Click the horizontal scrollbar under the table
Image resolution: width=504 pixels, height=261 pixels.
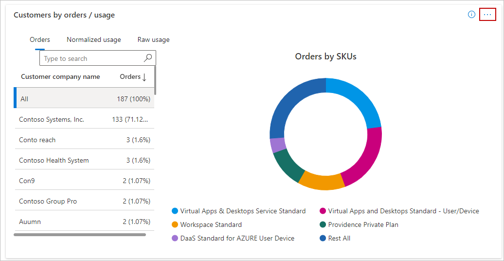[x=80, y=235]
